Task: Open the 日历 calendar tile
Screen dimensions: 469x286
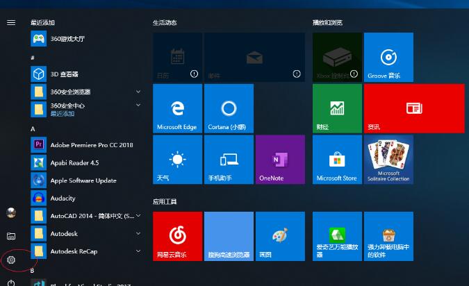Action: (x=177, y=57)
